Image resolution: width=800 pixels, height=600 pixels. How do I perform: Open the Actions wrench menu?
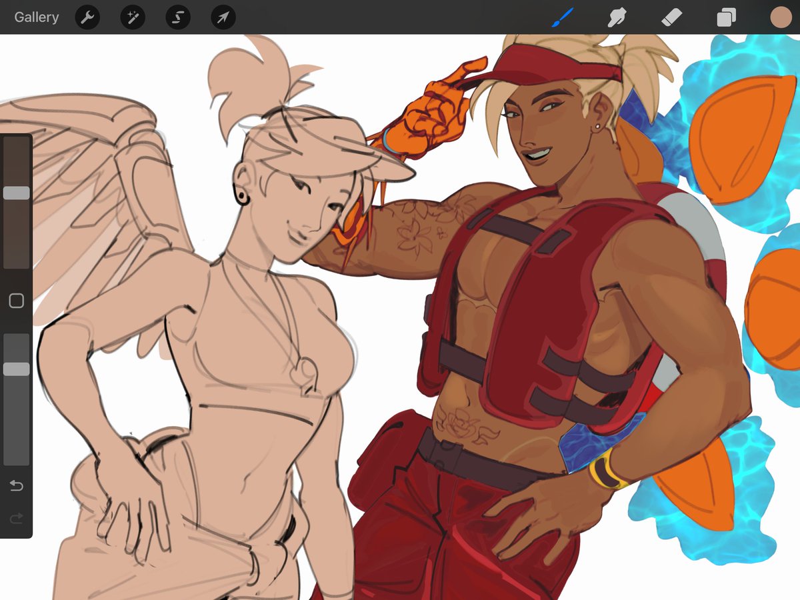pyautogui.click(x=87, y=17)
